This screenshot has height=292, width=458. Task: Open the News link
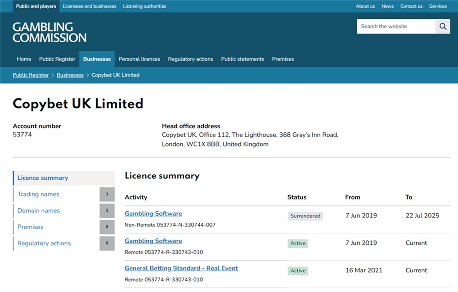(x=387, y=6)
